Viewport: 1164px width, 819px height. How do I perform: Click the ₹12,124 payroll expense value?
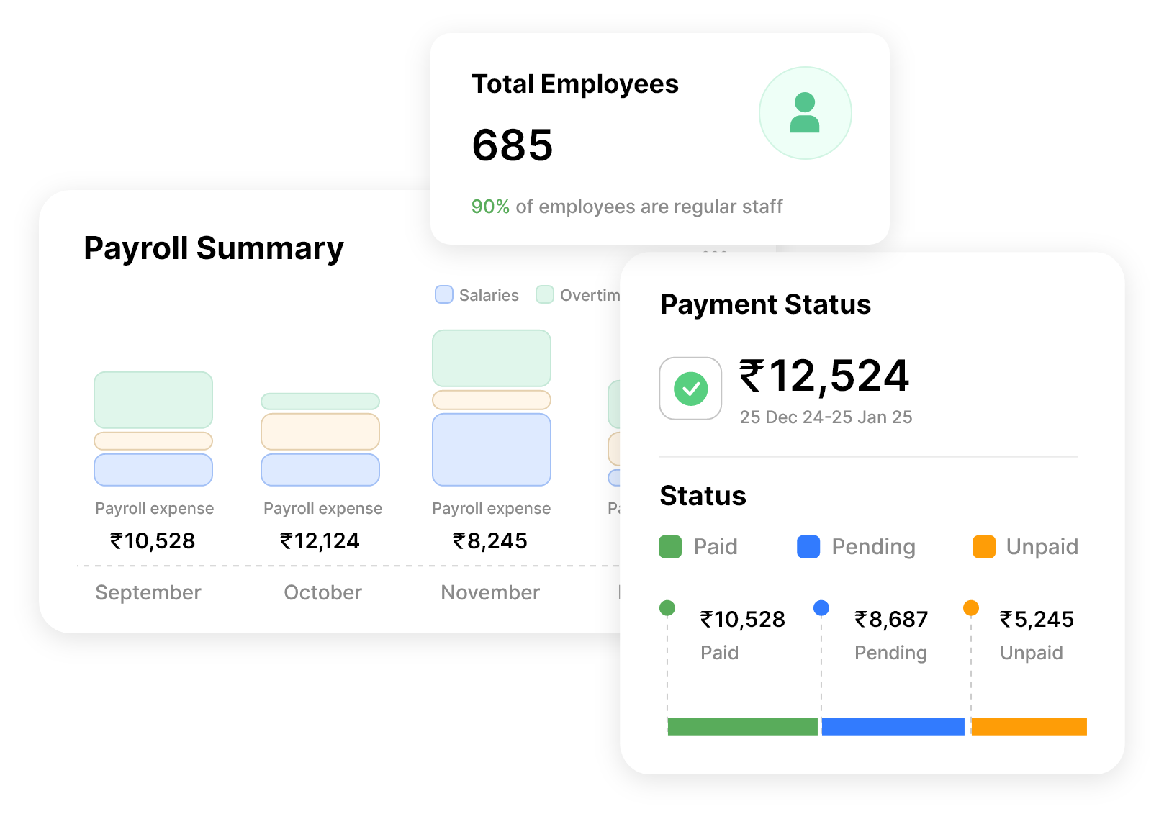[x=320, y=540]
